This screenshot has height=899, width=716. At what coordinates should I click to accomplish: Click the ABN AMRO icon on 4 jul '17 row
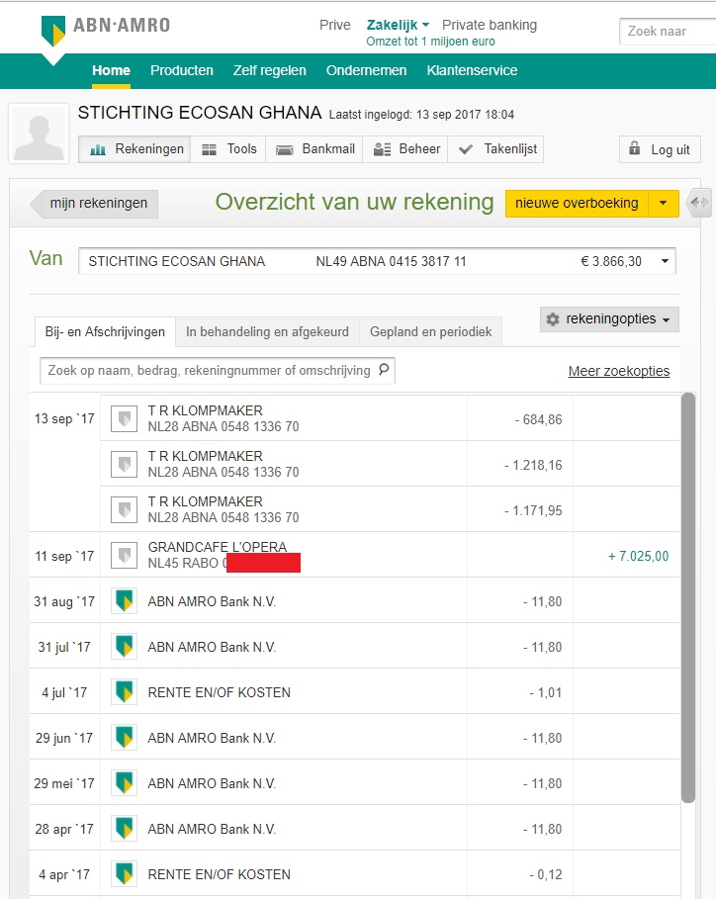pyautogui.click(x=124, y=692)
